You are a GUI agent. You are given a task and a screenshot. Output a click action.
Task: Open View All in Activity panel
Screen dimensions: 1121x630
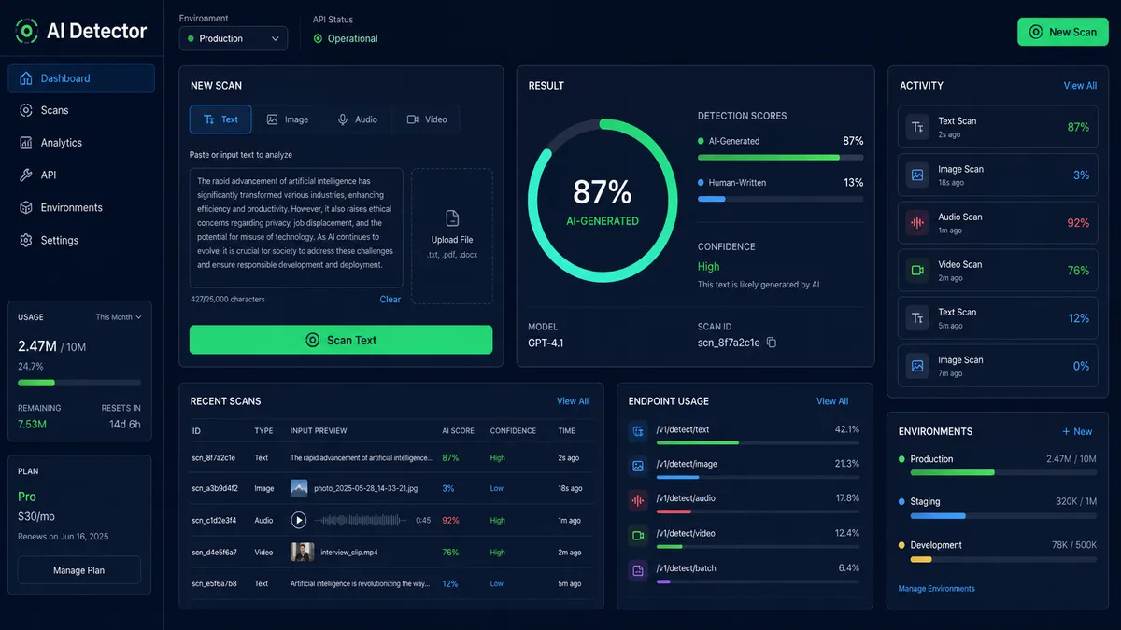[1080, 86]
